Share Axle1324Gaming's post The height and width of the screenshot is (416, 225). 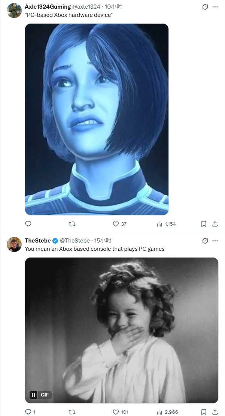[215, 224]
